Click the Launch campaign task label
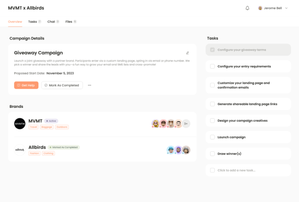The width and height of the screenshot is (299, 202). [x=232, y=137]
